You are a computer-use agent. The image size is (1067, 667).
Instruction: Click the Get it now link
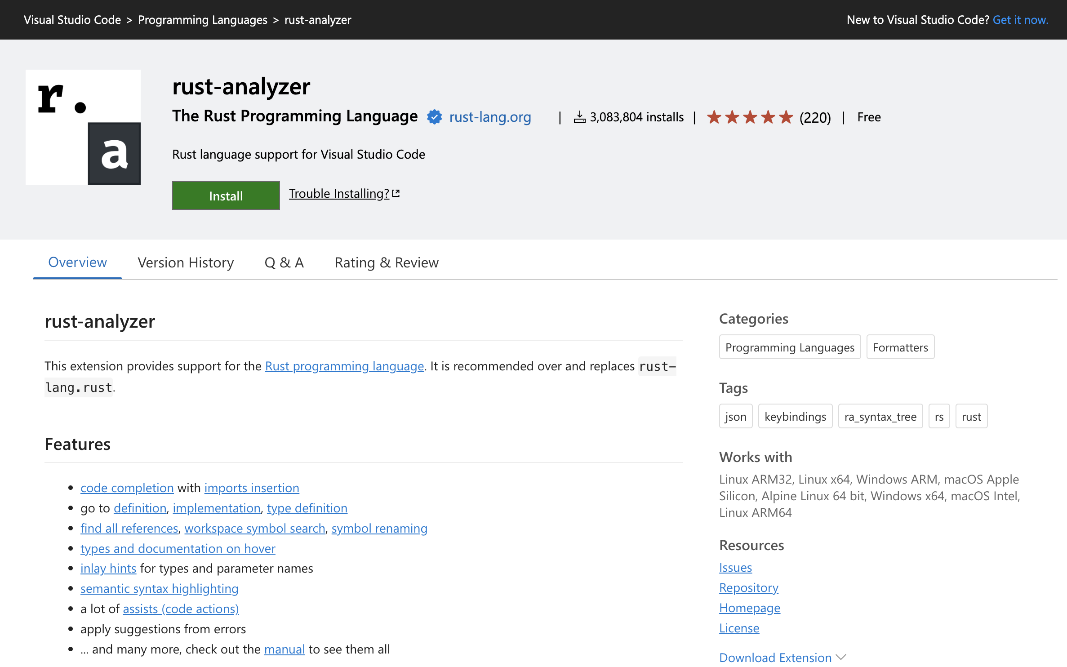1020,20
